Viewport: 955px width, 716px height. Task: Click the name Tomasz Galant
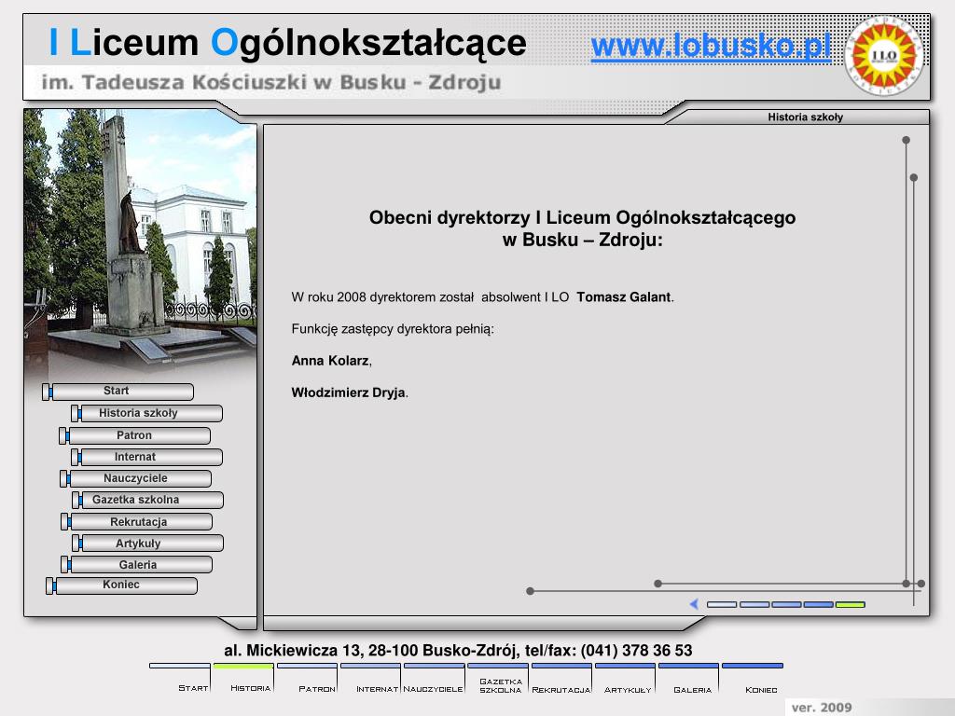(624, 297)
